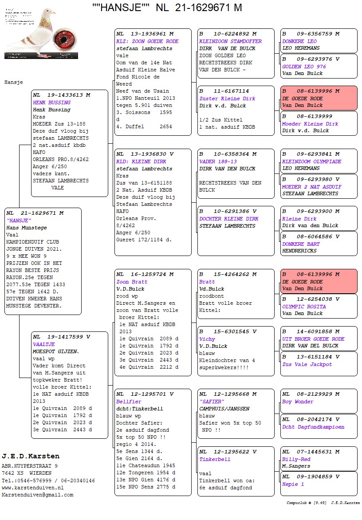Click the KLZ: ZOON GOEDE RODE name

(147, 41)
